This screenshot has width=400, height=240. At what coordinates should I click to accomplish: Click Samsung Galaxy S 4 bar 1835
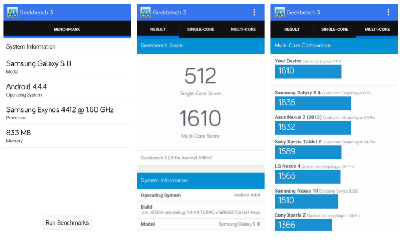click(x=313, y=103)
